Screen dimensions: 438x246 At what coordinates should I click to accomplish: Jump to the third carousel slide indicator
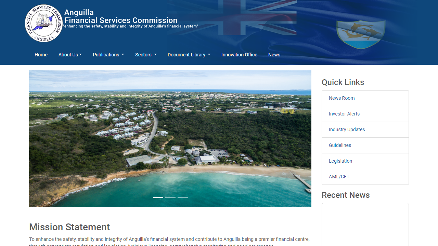pos(183,197)
